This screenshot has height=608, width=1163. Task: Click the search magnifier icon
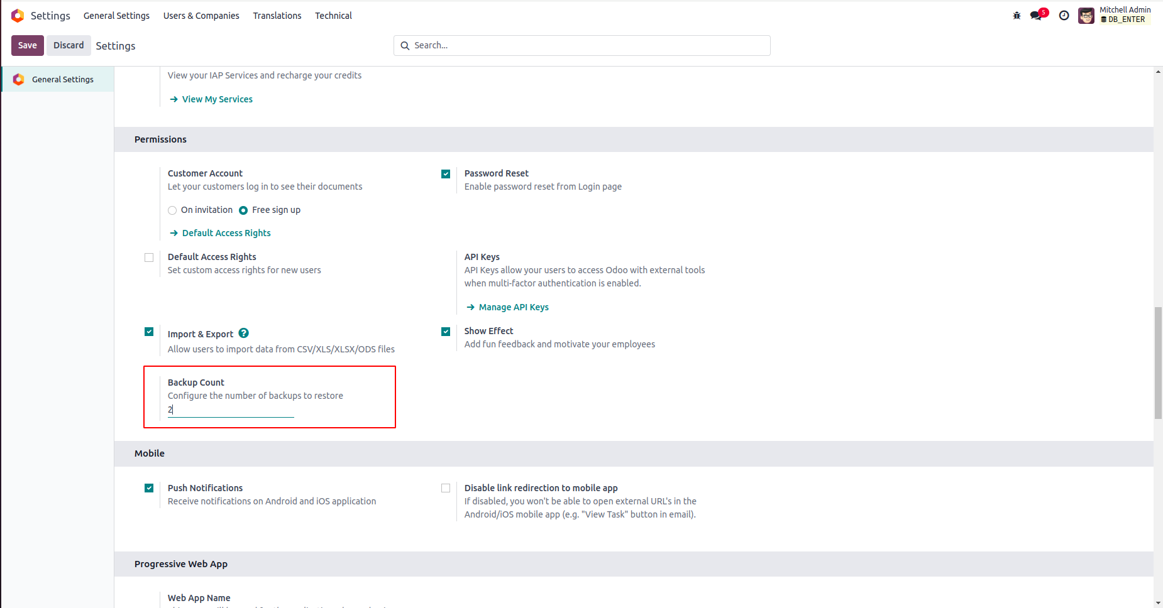[405, 46]
